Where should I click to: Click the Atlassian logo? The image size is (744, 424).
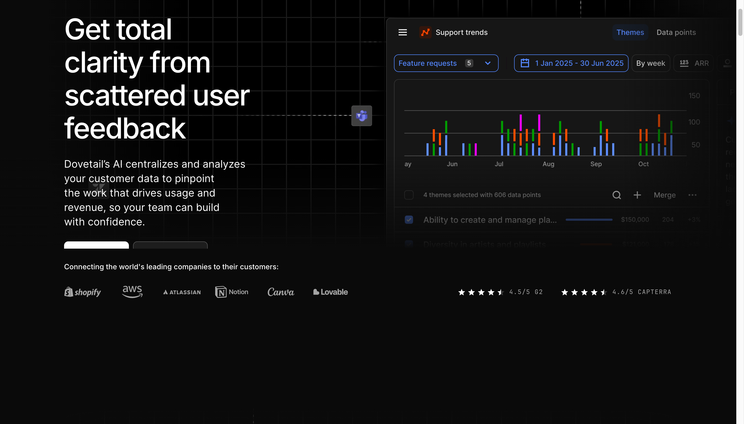(x=182, y=292)
